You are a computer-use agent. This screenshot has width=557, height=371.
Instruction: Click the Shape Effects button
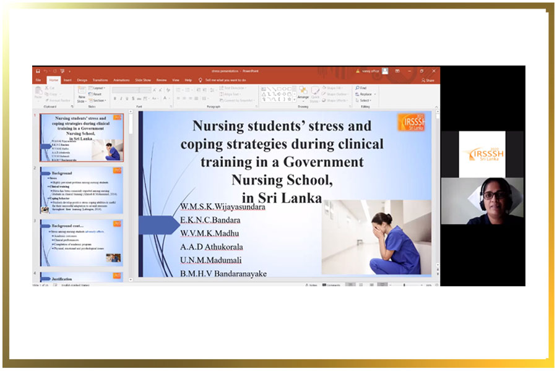click(335, 100)
